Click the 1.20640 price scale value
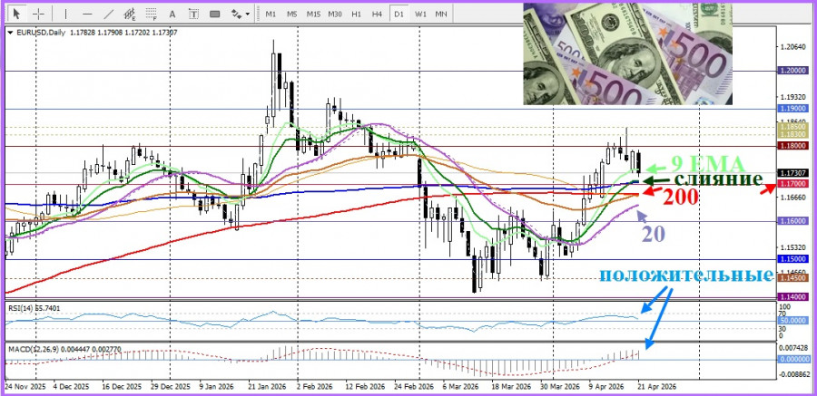The height and width of the screenshot is (396, 817). click(x=793, y=47)
